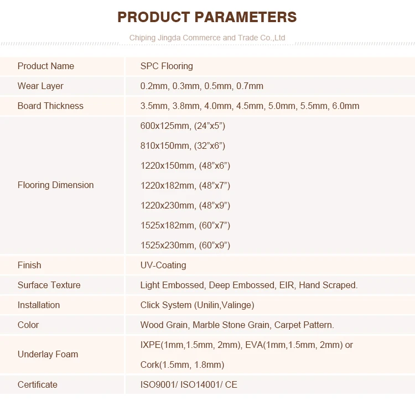
Task: Click the 1220x182mm dimension entry
Action: click(x=185, y=185)
